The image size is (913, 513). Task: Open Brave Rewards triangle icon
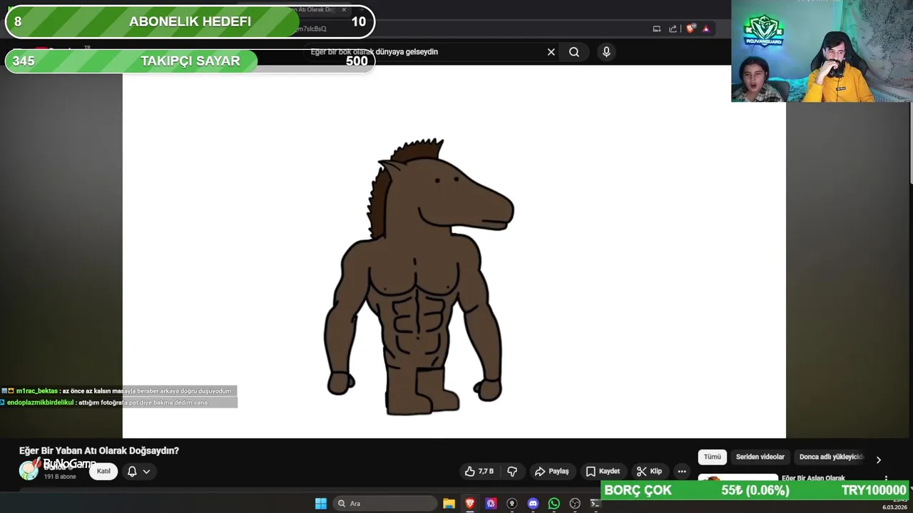[706, 28]
